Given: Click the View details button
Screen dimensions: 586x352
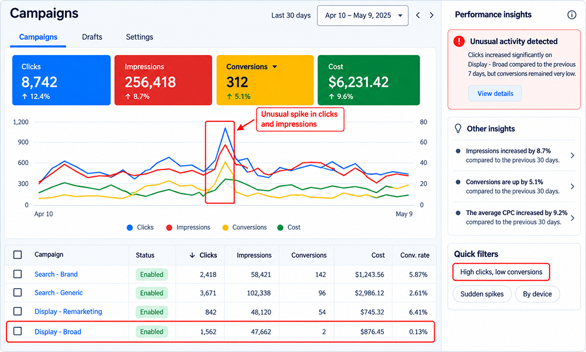Looking at the screenshot, I should click(x=495, y=94).
